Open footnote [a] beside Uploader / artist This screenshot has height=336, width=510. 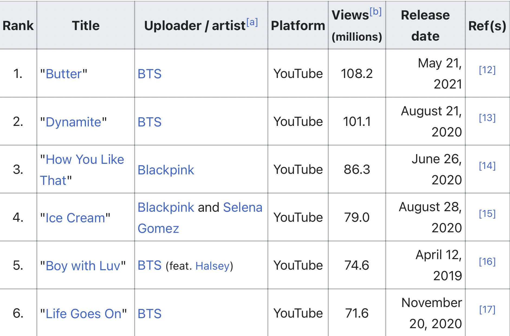252,22
